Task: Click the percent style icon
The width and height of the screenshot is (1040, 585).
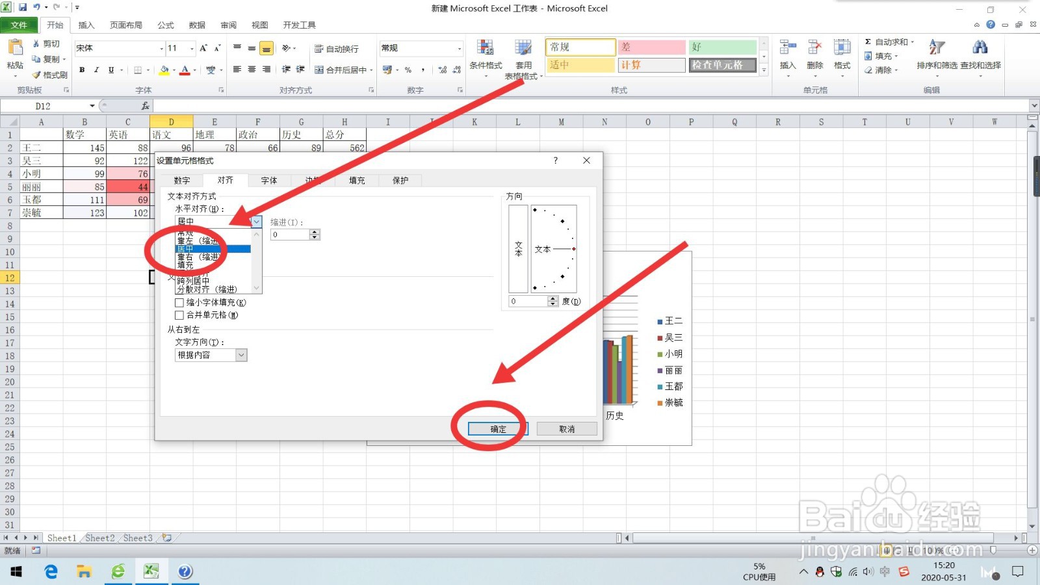Action: [408, 70]
